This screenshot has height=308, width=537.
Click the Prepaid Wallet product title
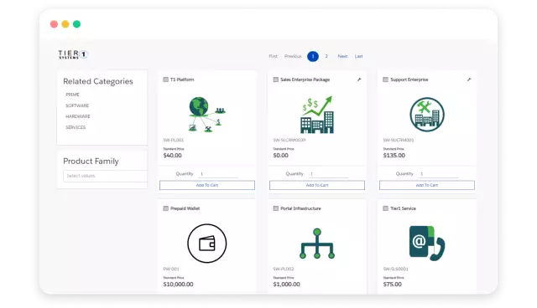point(185,208)
